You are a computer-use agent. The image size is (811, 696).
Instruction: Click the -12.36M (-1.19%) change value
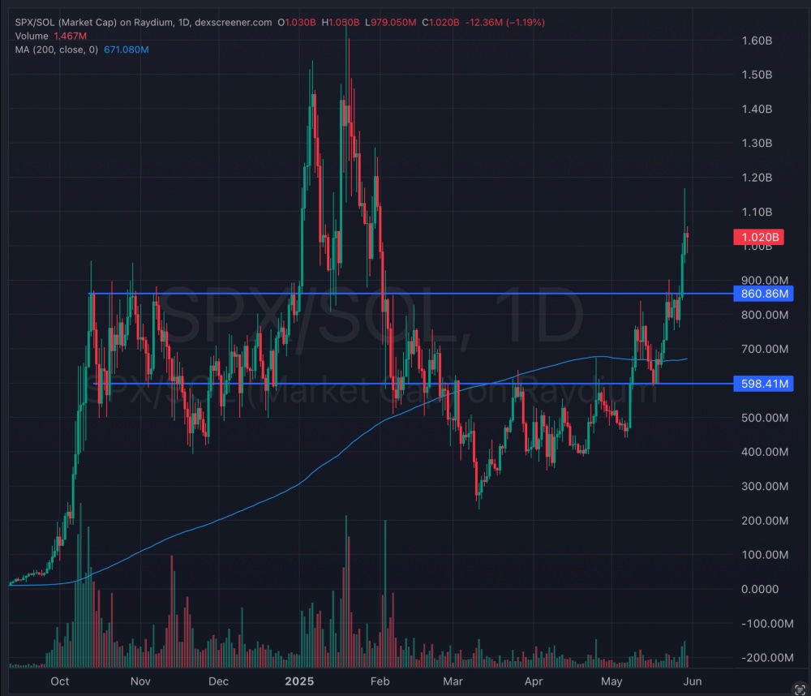click(x=504, y=22)
